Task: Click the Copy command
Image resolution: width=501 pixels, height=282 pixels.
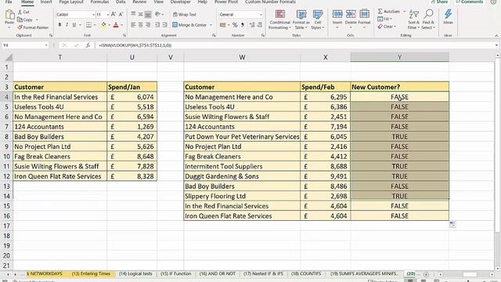Action: click(x=26, y=20)
